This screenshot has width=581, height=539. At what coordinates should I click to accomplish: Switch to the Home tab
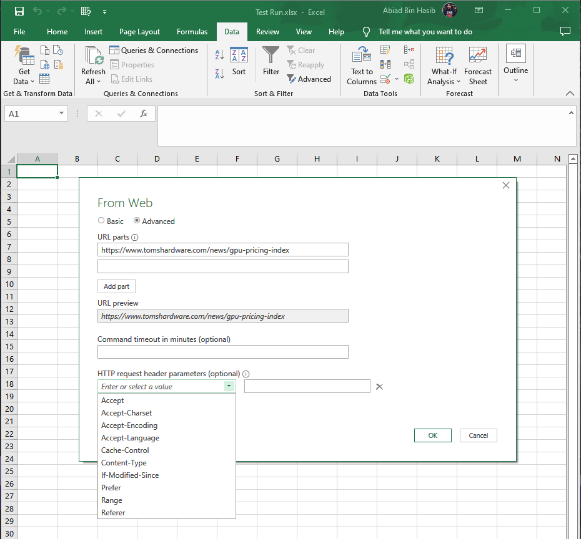point(57,32)
